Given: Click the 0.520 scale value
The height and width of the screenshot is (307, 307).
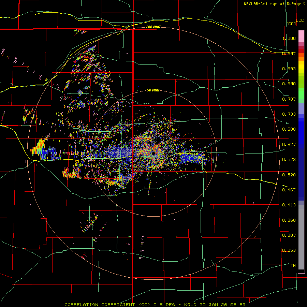Looking at the screenshot, I should (289, 175).
